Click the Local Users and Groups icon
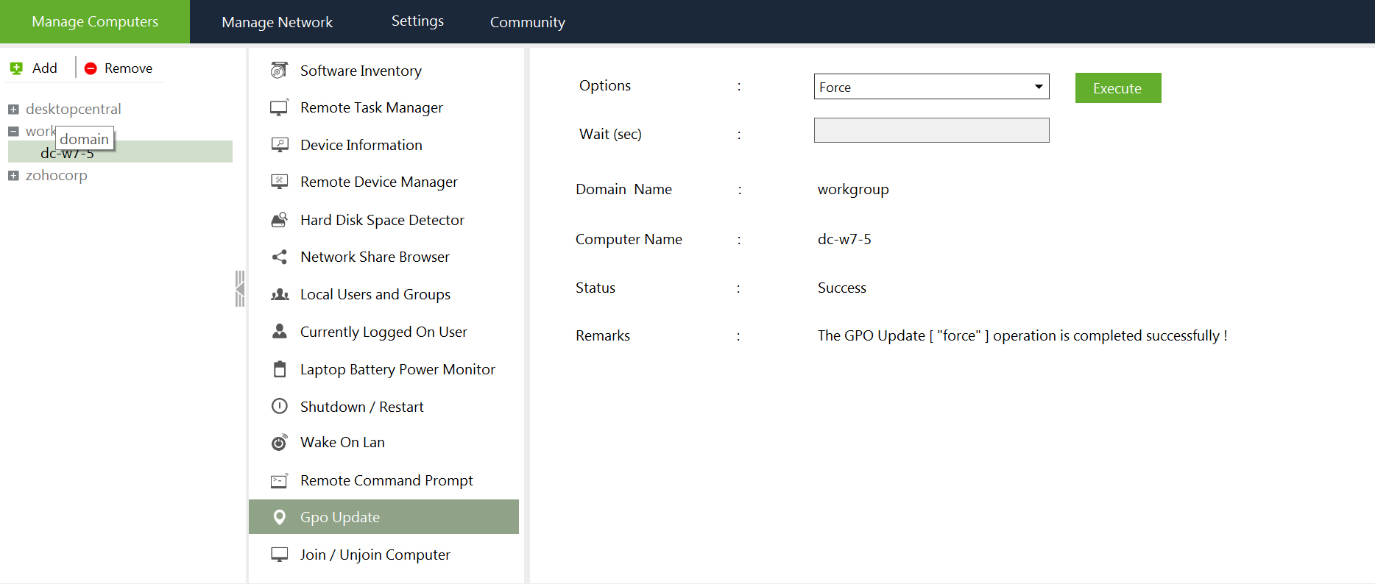The image size is (1375, 584). pyautogui.click(x=279, y=294)
